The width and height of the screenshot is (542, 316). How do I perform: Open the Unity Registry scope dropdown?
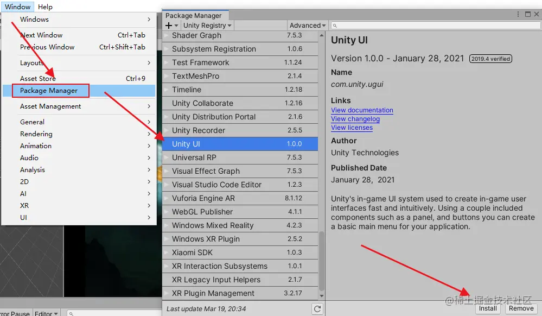pos(207,26)
